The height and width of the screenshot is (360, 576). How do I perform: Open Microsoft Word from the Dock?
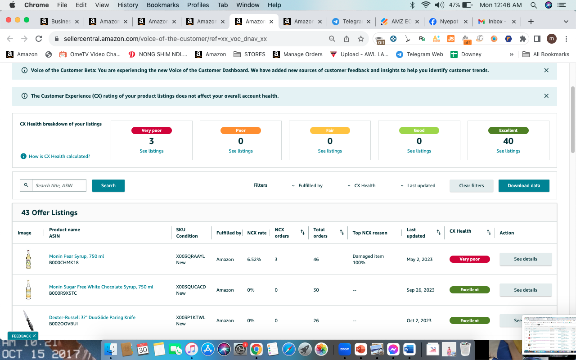click(409, 349)
